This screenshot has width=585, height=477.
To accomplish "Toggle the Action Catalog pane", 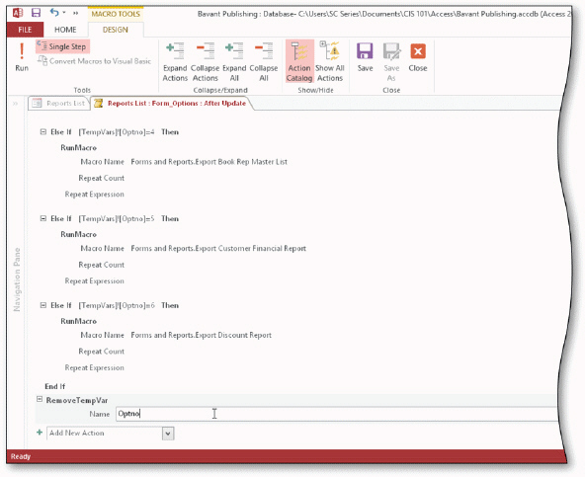I will pyautogui.click(x=299, y=62).
